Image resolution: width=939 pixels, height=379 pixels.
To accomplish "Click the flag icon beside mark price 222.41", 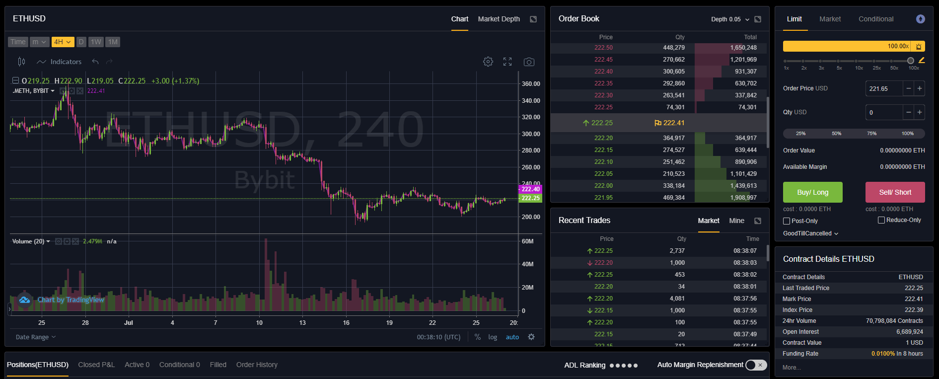I will 658,123.
